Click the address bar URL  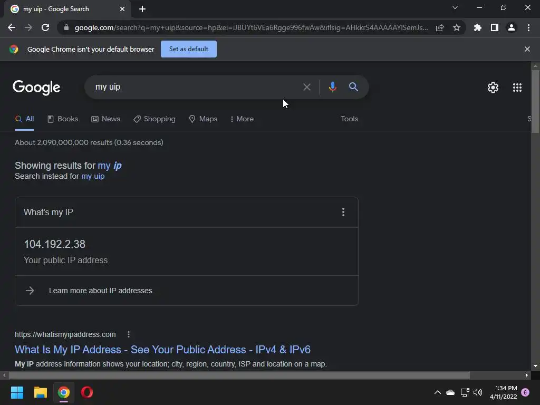click(251, 27)
